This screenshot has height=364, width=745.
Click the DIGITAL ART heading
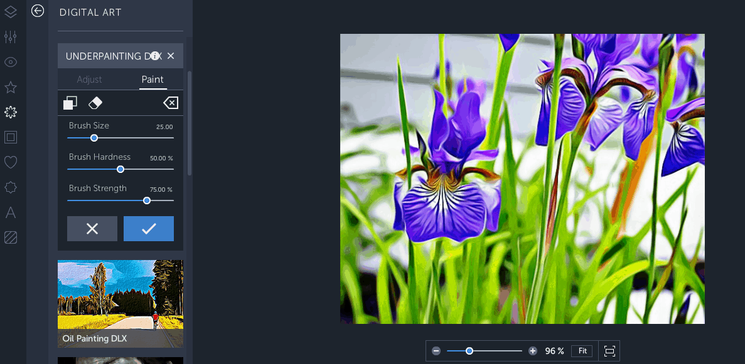tap(90, 13)
